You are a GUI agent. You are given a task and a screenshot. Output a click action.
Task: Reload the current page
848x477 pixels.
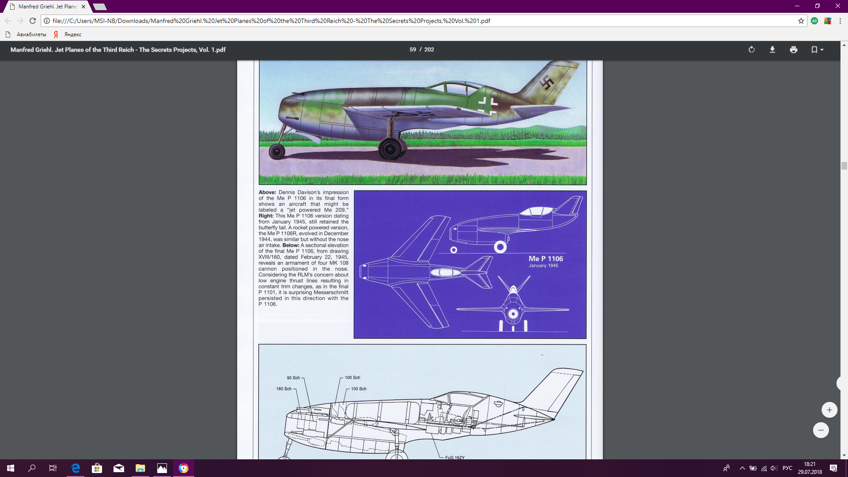coord(33,21)
